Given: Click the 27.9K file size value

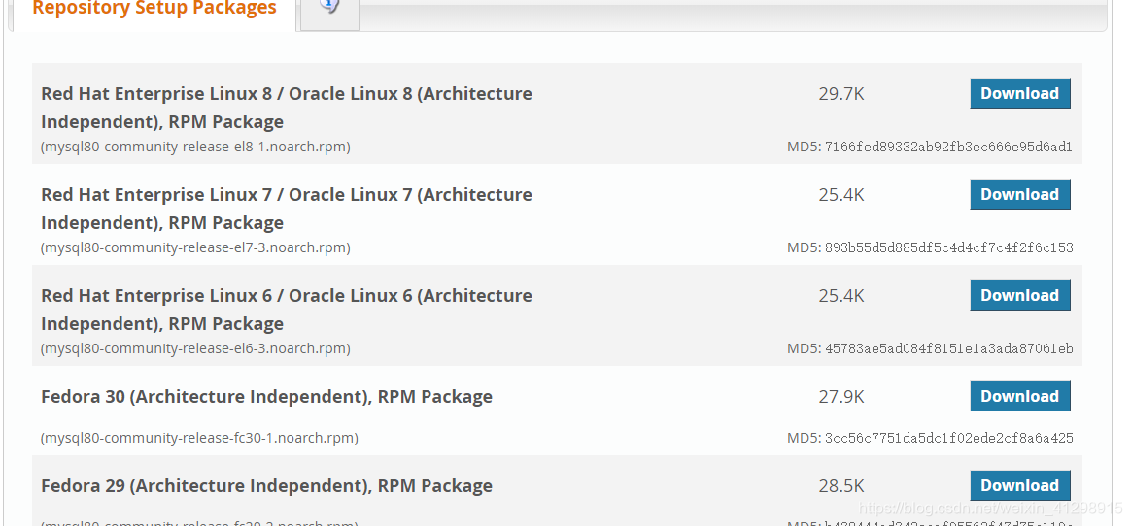Looking at the screenshot, I should click(x=841, y=397).
